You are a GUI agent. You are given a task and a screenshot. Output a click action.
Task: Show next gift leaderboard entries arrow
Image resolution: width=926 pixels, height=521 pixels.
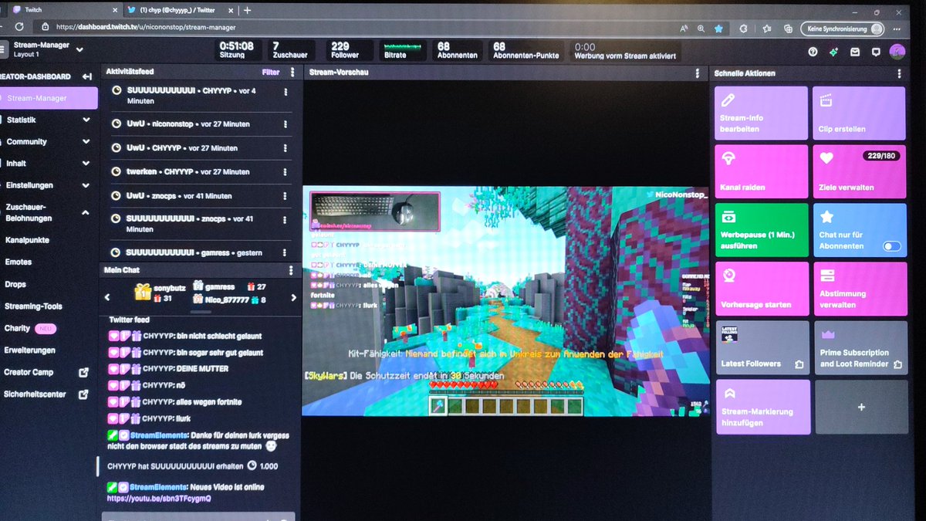[293, 298]
